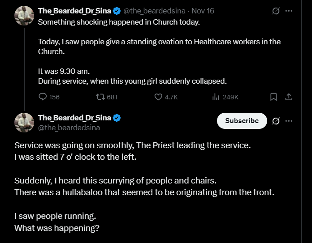This screenshot has height=243, width=312.
Task: Share the first tweet
Action: [x=289, y=97]
